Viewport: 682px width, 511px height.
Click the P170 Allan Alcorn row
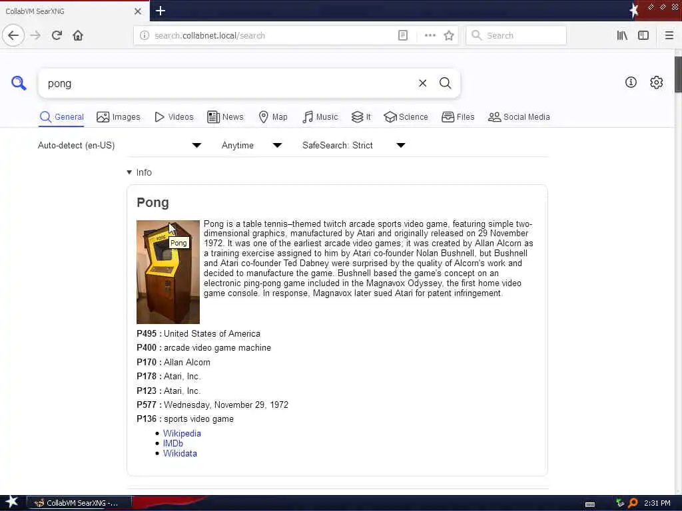[x=173, y=362]
